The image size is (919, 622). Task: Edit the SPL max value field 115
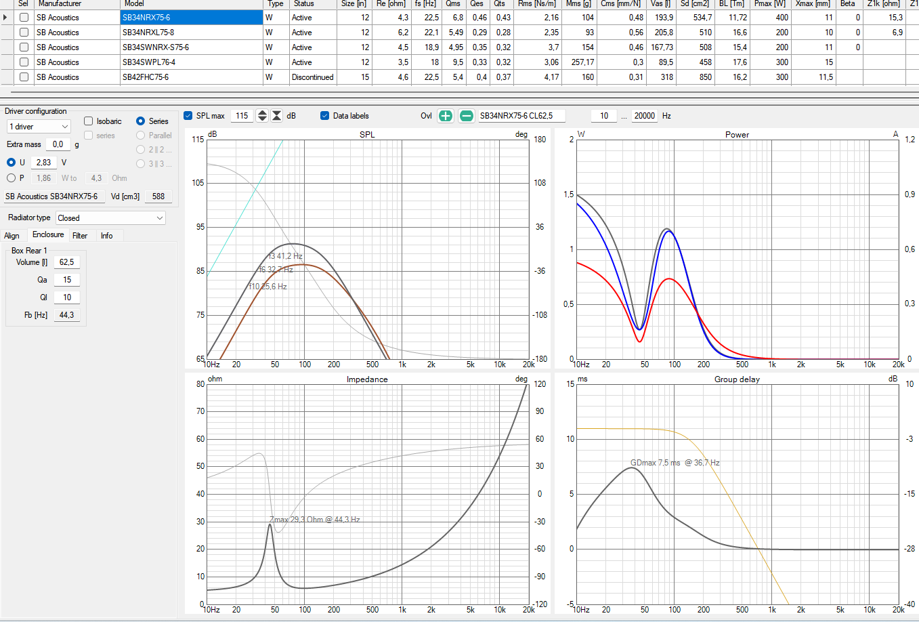[x=242, y=116]
